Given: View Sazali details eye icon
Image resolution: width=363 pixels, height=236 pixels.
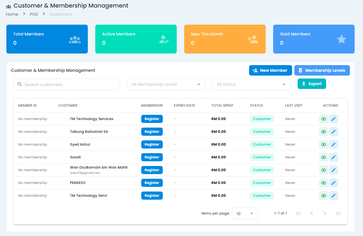Looking at the screenshot, I should 323,157.
